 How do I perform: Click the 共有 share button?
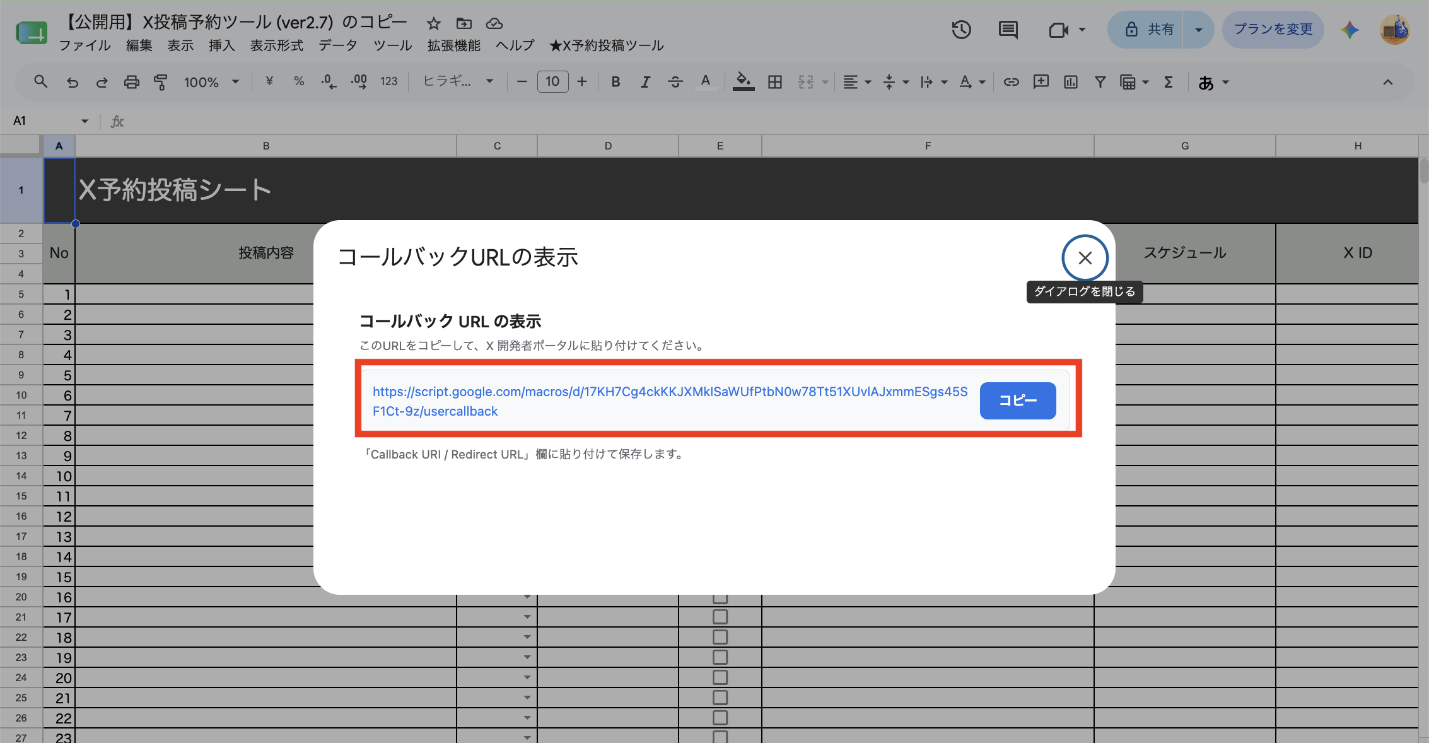[1146, 30]
